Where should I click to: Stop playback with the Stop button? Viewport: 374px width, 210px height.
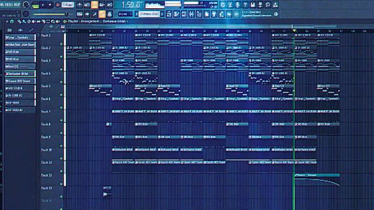[x=50, y=5]
